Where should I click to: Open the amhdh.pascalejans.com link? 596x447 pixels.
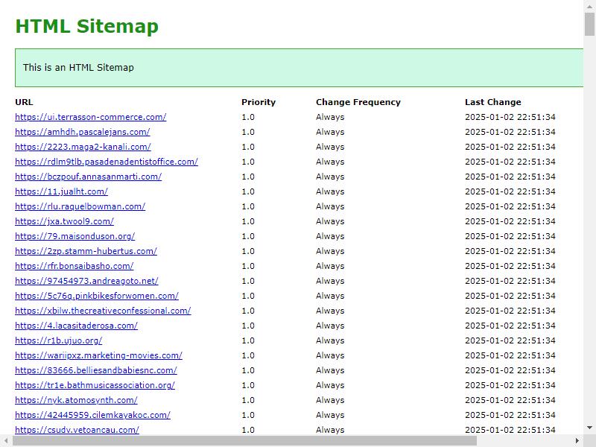click(x=83, y=132)
